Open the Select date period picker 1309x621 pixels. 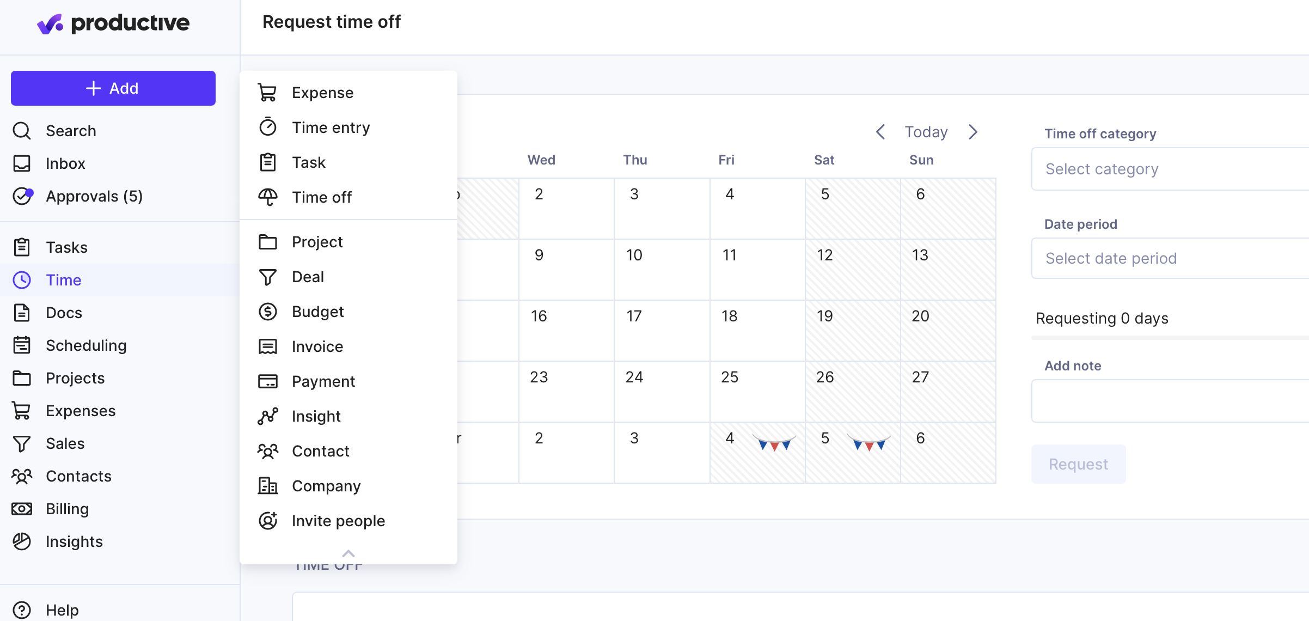[1170, 258]
